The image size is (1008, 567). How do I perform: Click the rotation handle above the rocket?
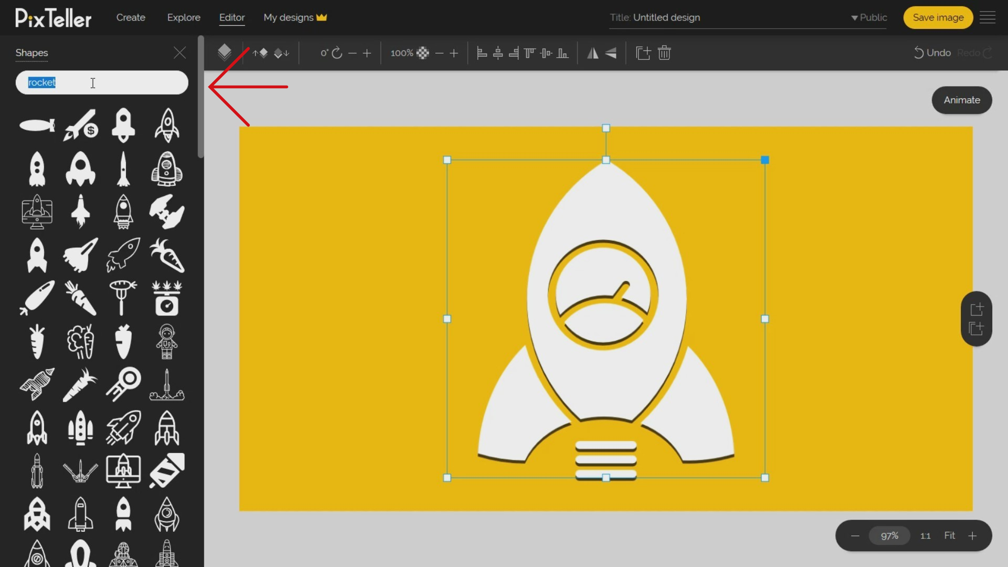(x=606, y=128)
